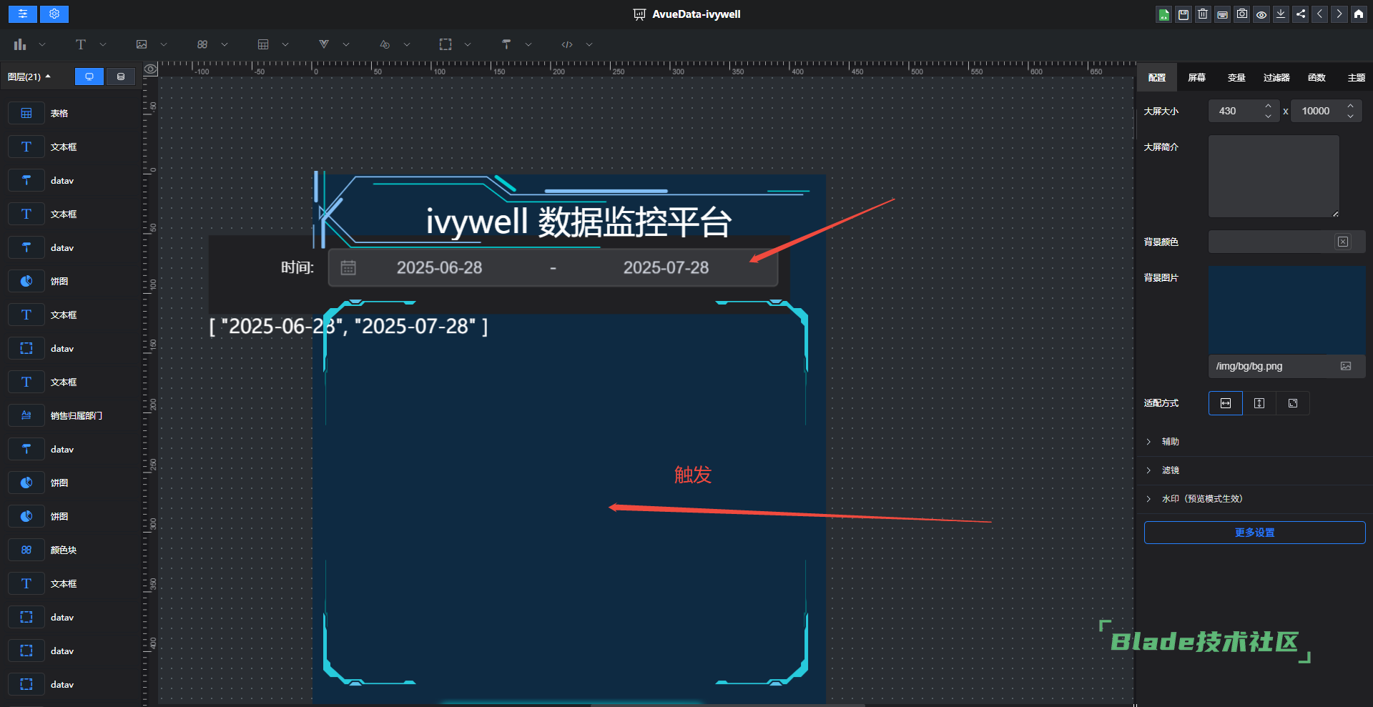Click the blue gear settings button top left
The height and width of the screenshot is (707, 1373).
pos(54,14)
